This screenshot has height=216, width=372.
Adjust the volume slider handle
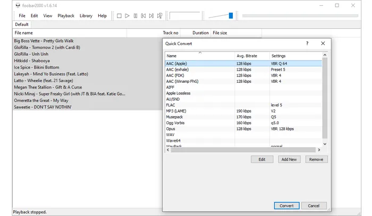point(231,15)
